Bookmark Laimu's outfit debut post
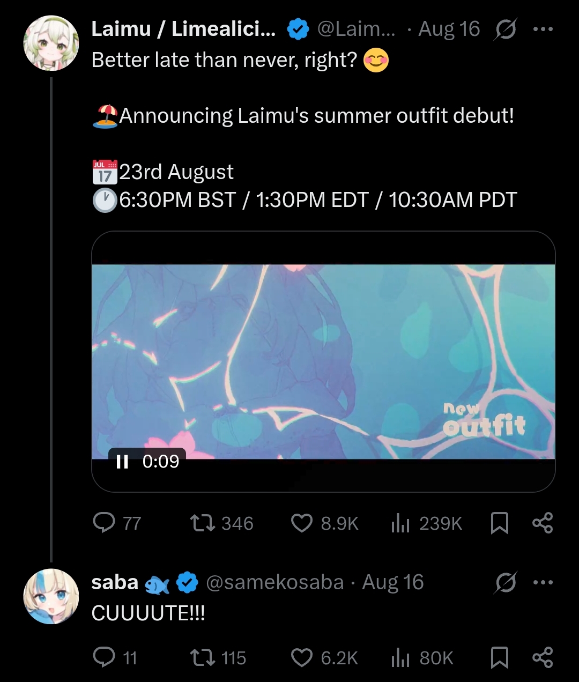Image resolution: width=579 pixels, height=682 pixels. [500, 523]
